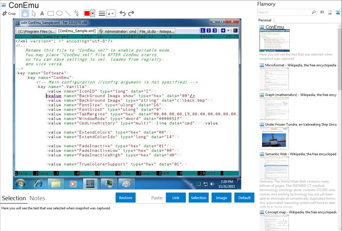Select the arrow pointer tool
Screen dimensions: 342x231
tap(34, 13)
